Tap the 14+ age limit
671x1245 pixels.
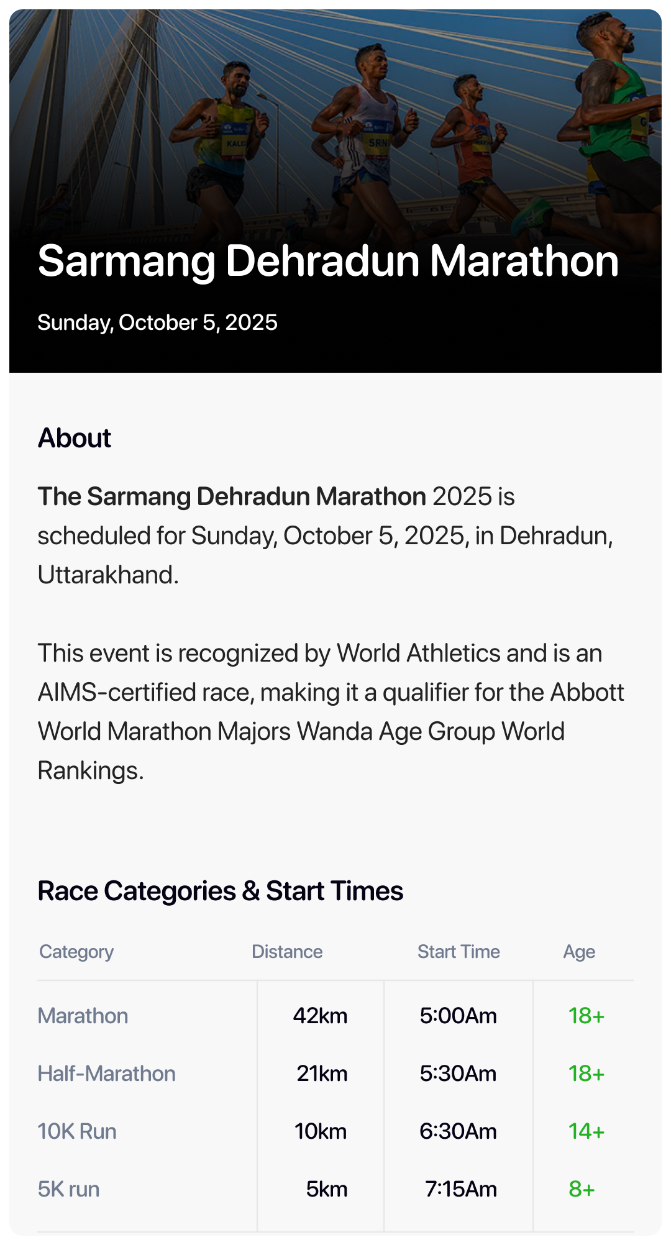tap(587, 1131)
